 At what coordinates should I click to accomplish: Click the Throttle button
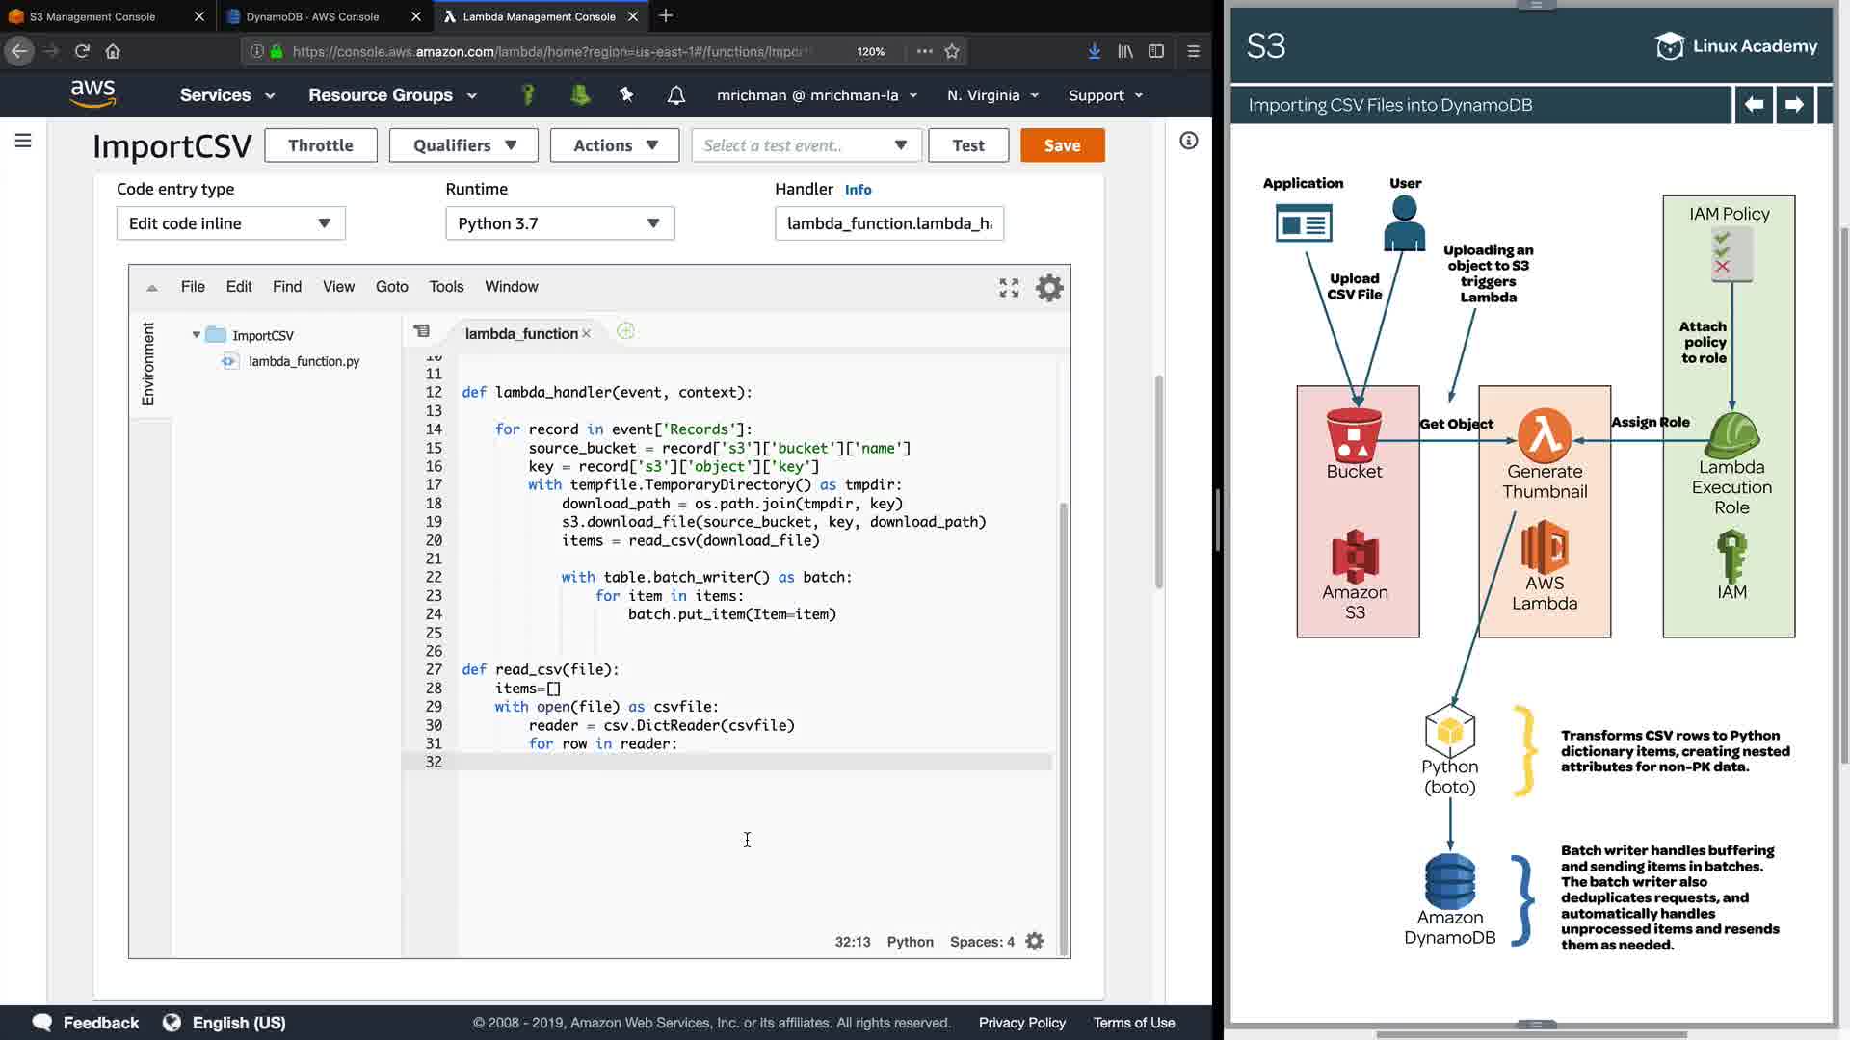tap(320, 145)
